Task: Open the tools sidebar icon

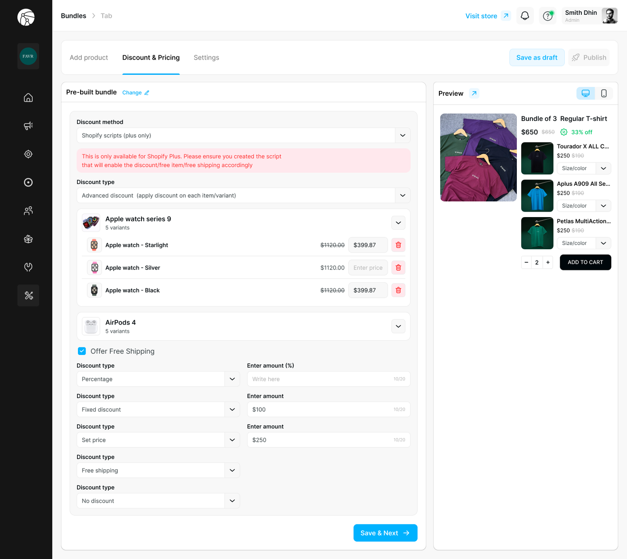Action: point(28,295)
